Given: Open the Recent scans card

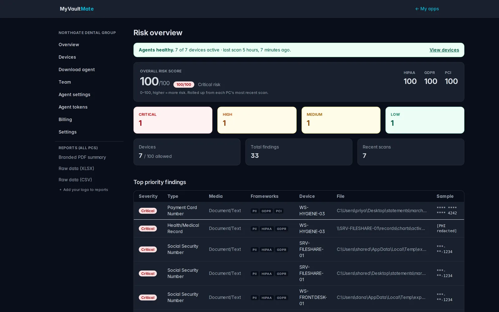Looking at the screenshot, I should click(x=411, y=152).
